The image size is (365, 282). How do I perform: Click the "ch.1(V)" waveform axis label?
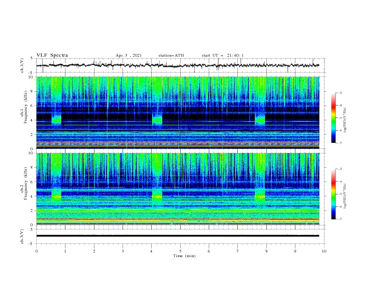(22, 65)
